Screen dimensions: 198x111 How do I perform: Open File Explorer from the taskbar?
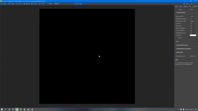pyautogui.click(x=28, y=109)
